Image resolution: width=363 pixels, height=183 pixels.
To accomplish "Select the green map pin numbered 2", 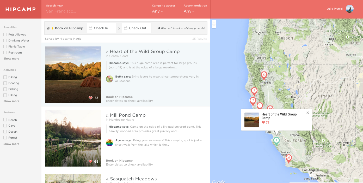I will click(276, 140).
